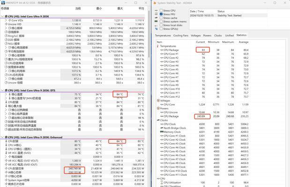Select the CPU Core voltage row in AIDA64
The width and height of the screenshot is (290, 187).
pos(203,104)
